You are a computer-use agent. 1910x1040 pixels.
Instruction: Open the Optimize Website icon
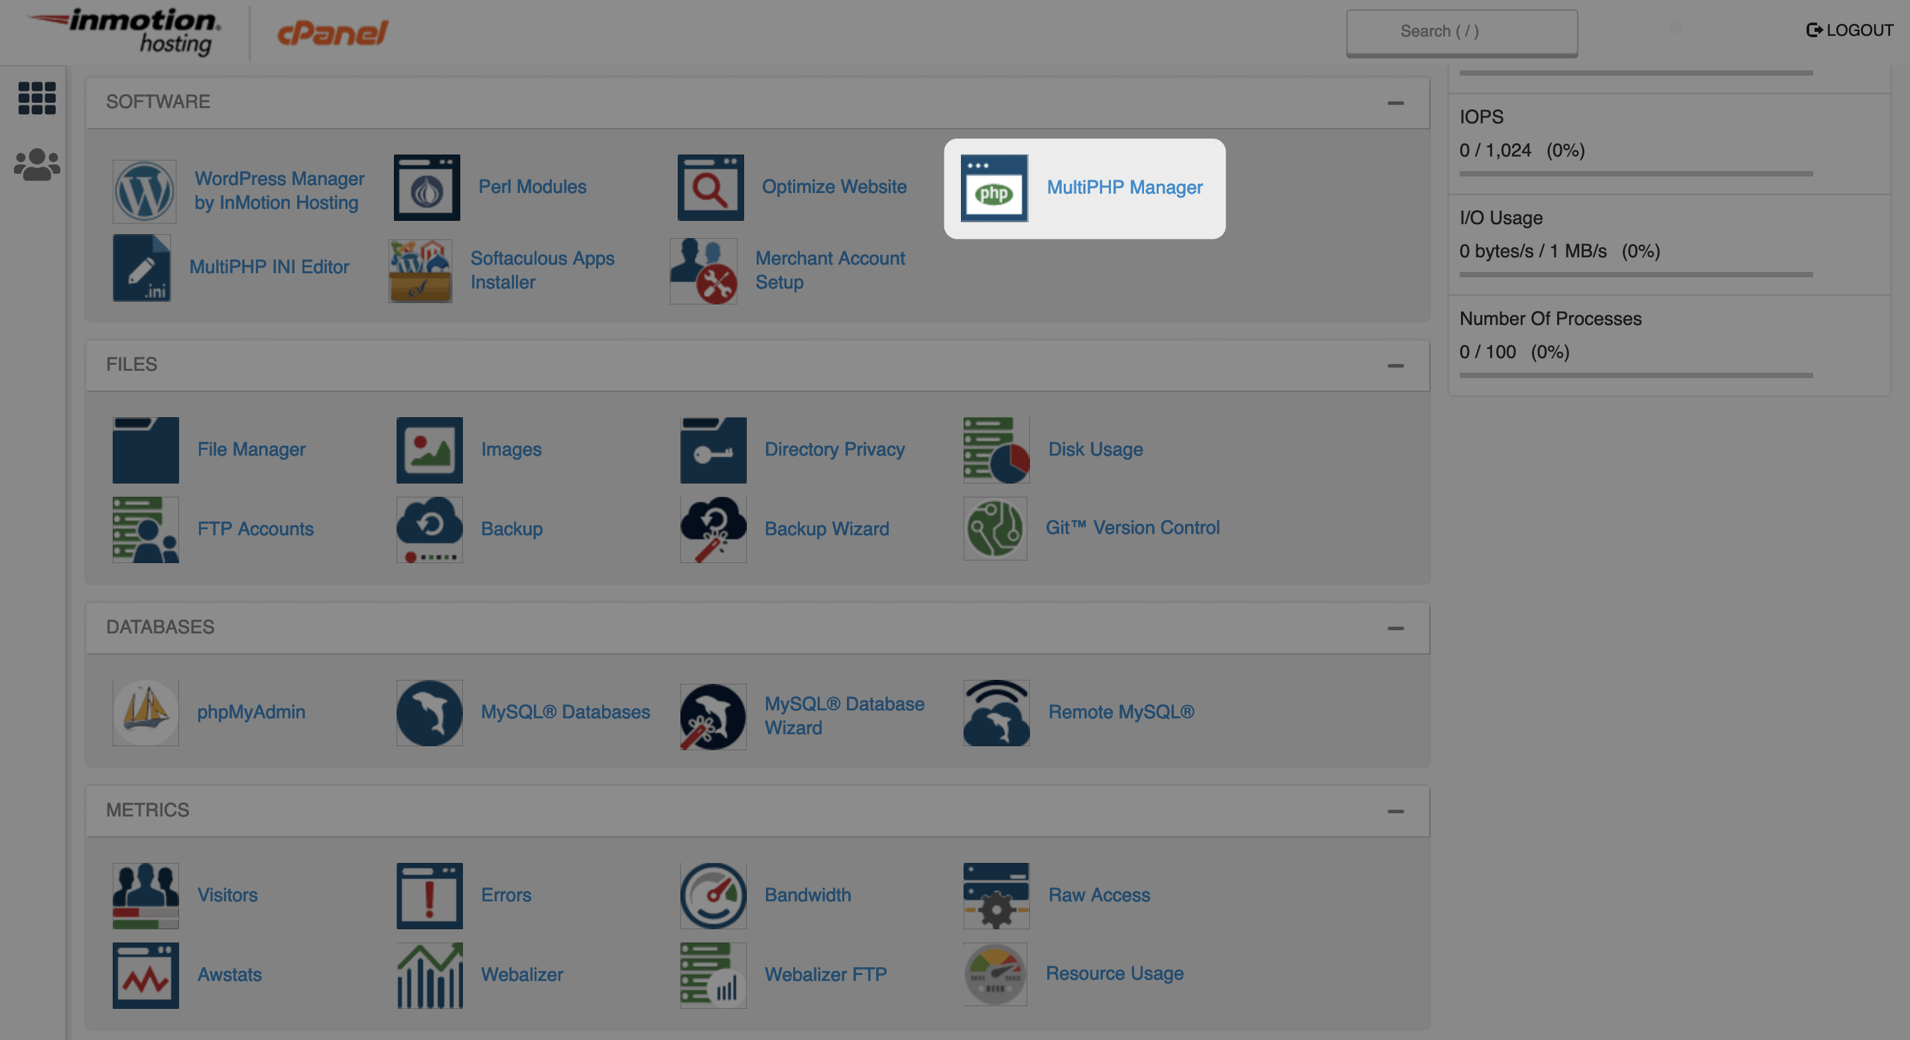tap(710, 187)
